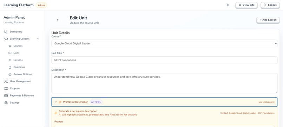Collapse the Learning Content sidebar section chevron
Image resolution: width=283 pixels, height=127 pixels.
click(x=38, y=39)
